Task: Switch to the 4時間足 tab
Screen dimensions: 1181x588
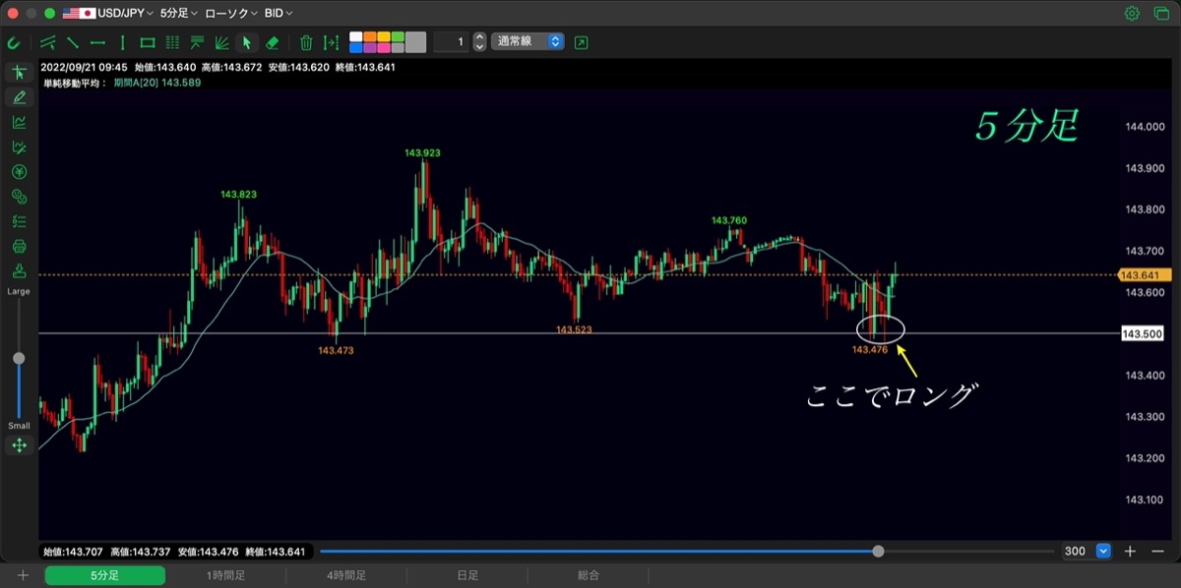Action: tap(346, 575)
